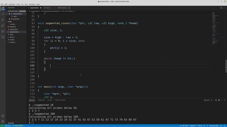Open segmented.c in Open Editors list
This screenshot has width=227, height=127.
click(x=17, y=14)
